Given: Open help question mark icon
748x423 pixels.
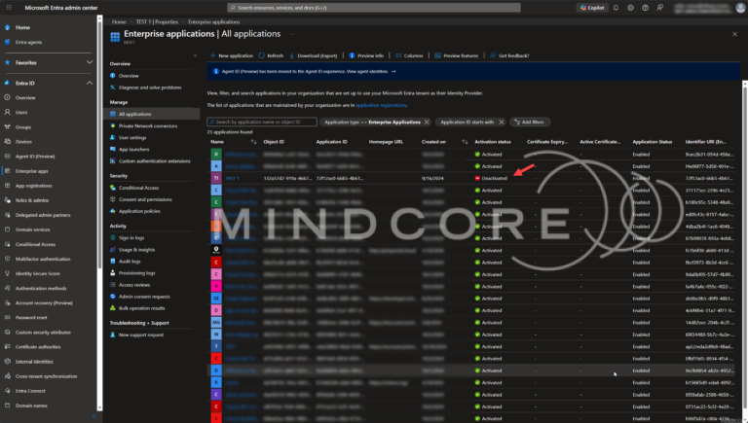Looking at the screenshot, I should pyautogui.click(x=645, y=8).
